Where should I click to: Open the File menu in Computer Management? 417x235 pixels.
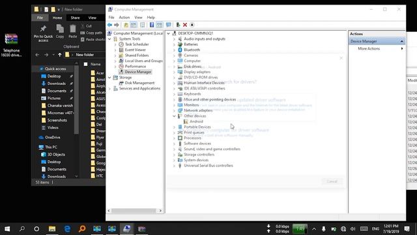[111, 18]
